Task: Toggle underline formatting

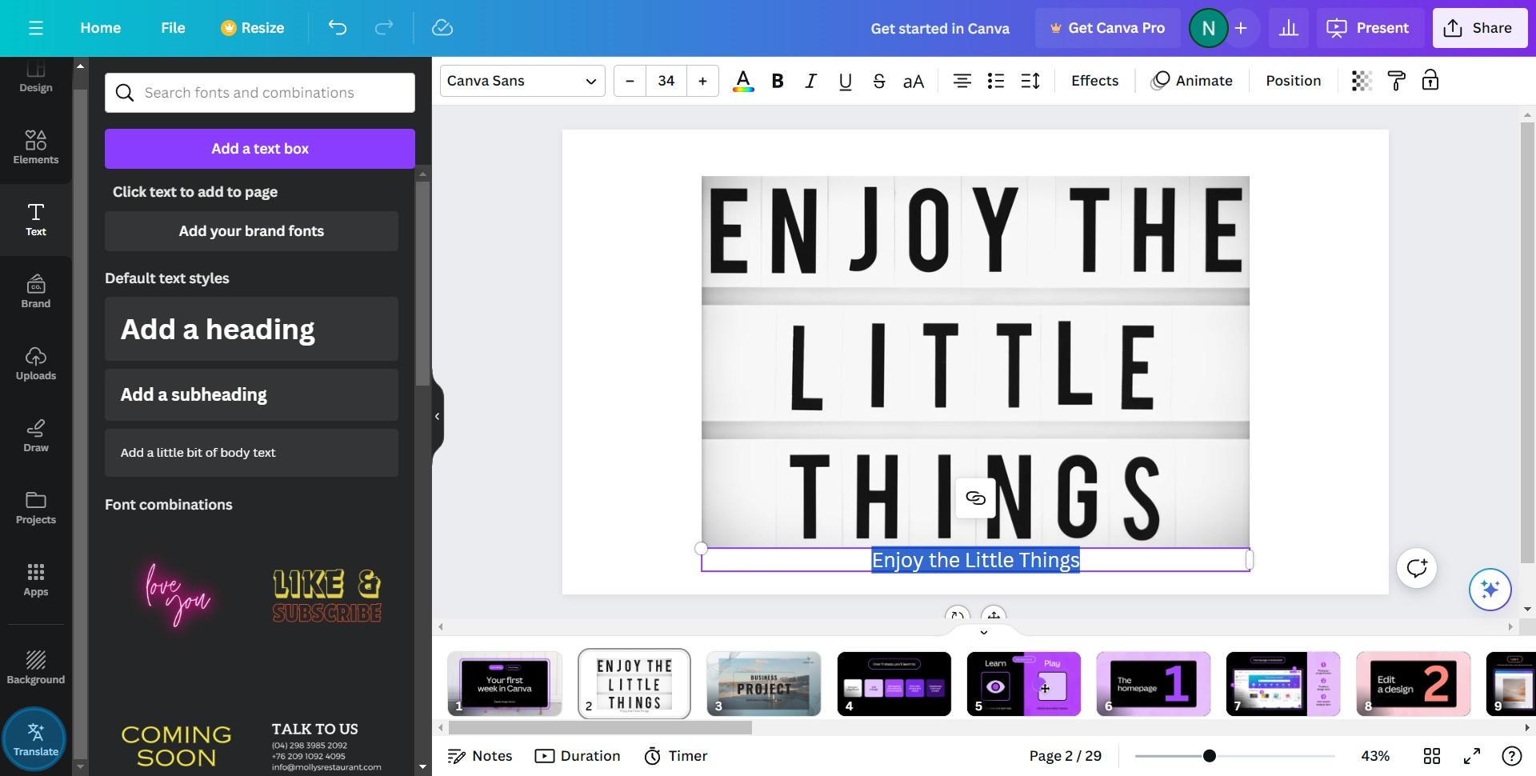Action: click(845, 81)
